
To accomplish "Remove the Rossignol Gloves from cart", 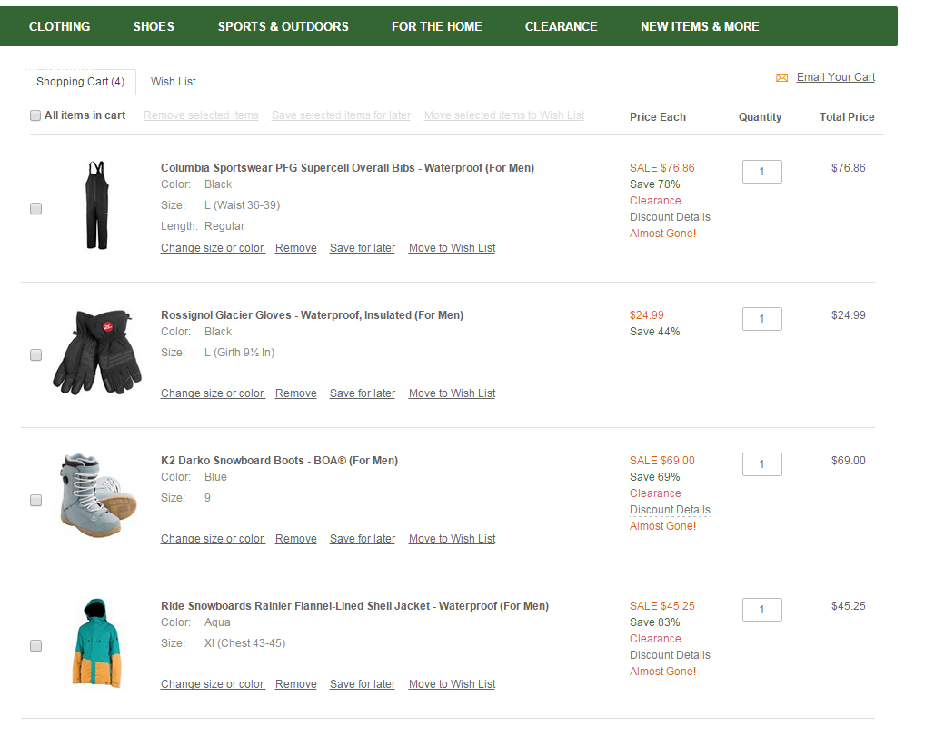I will click(296, 393).
